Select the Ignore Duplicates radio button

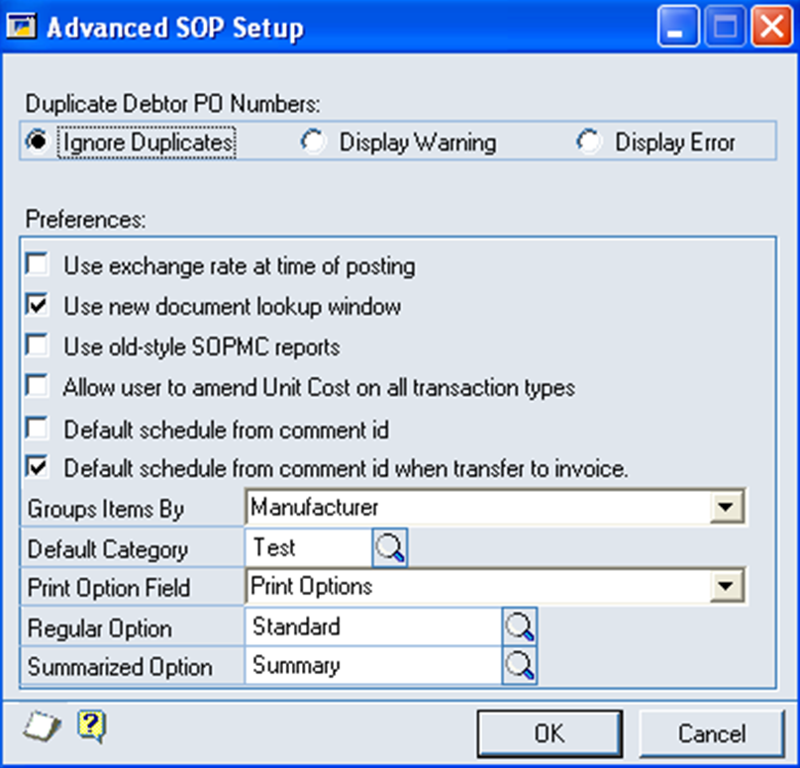point(37,143)
